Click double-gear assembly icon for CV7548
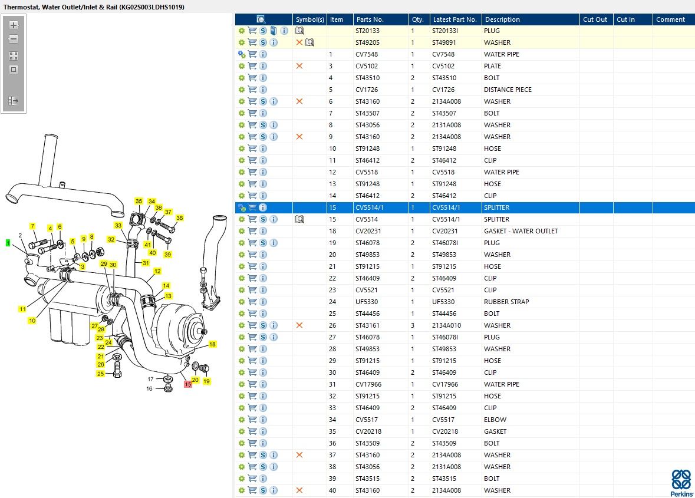The image size is (695, 498). click(242, 54)
